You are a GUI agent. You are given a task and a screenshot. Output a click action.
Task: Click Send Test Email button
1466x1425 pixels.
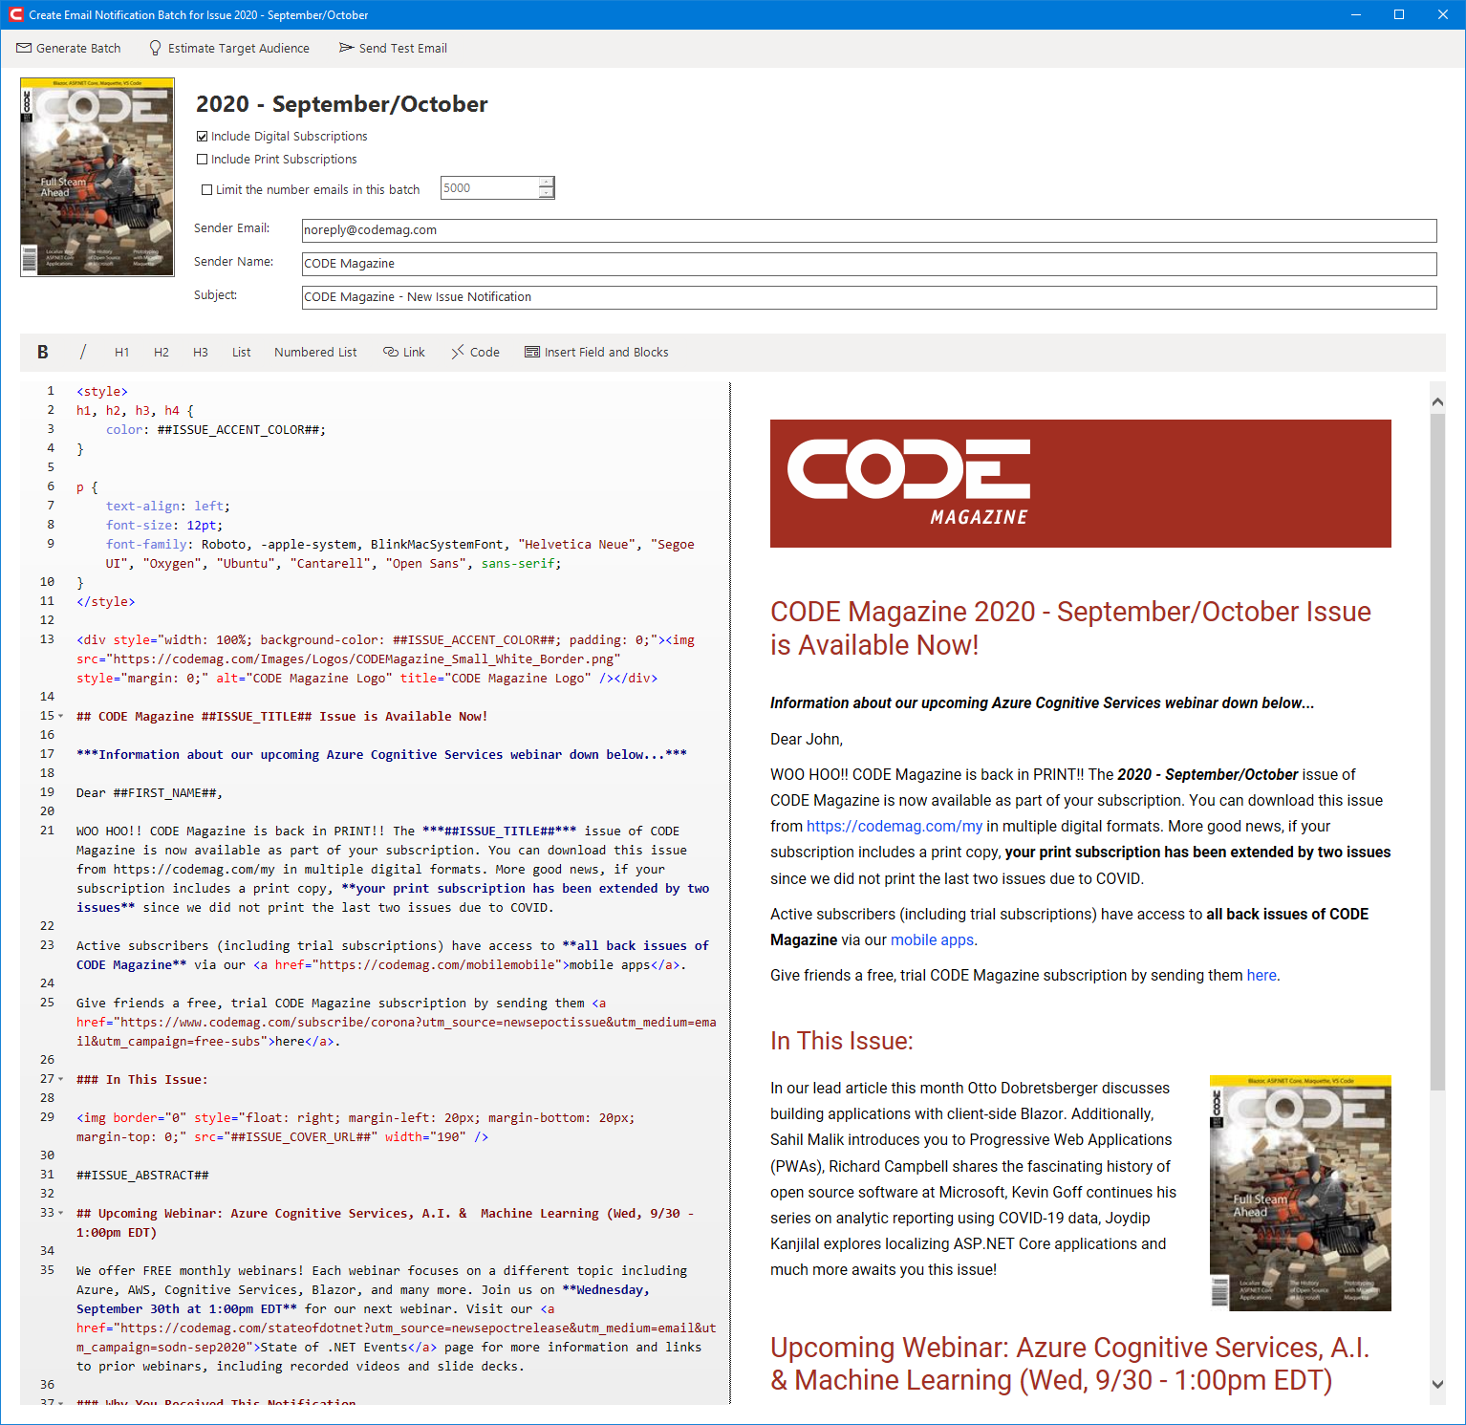coord(393,48)
